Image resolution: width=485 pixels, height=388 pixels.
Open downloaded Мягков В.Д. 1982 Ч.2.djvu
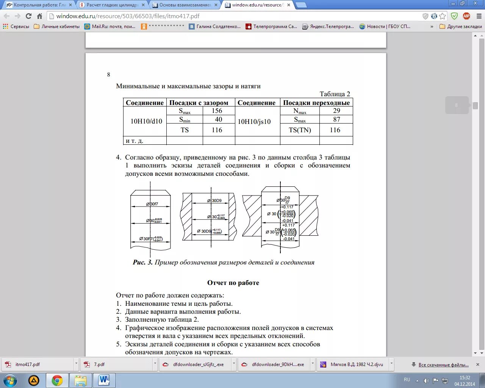pos(353,365)
